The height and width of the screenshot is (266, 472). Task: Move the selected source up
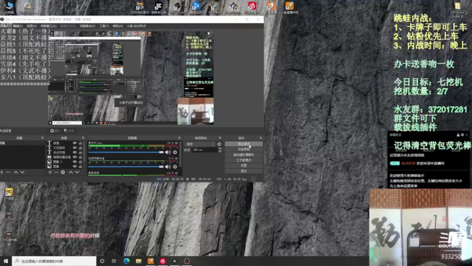tap(71, 172)
